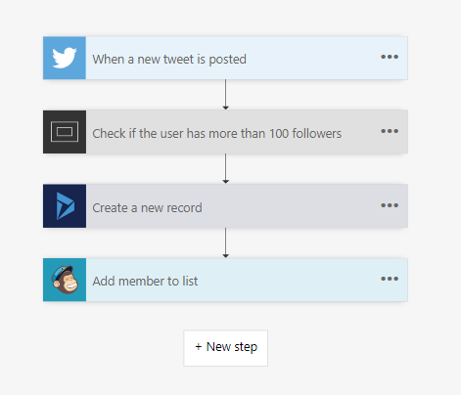Open the ellipsis menu for the new tweet trigger
This screenshot has width=461, height=395.
pyautogui.click(x=390, y=57)
